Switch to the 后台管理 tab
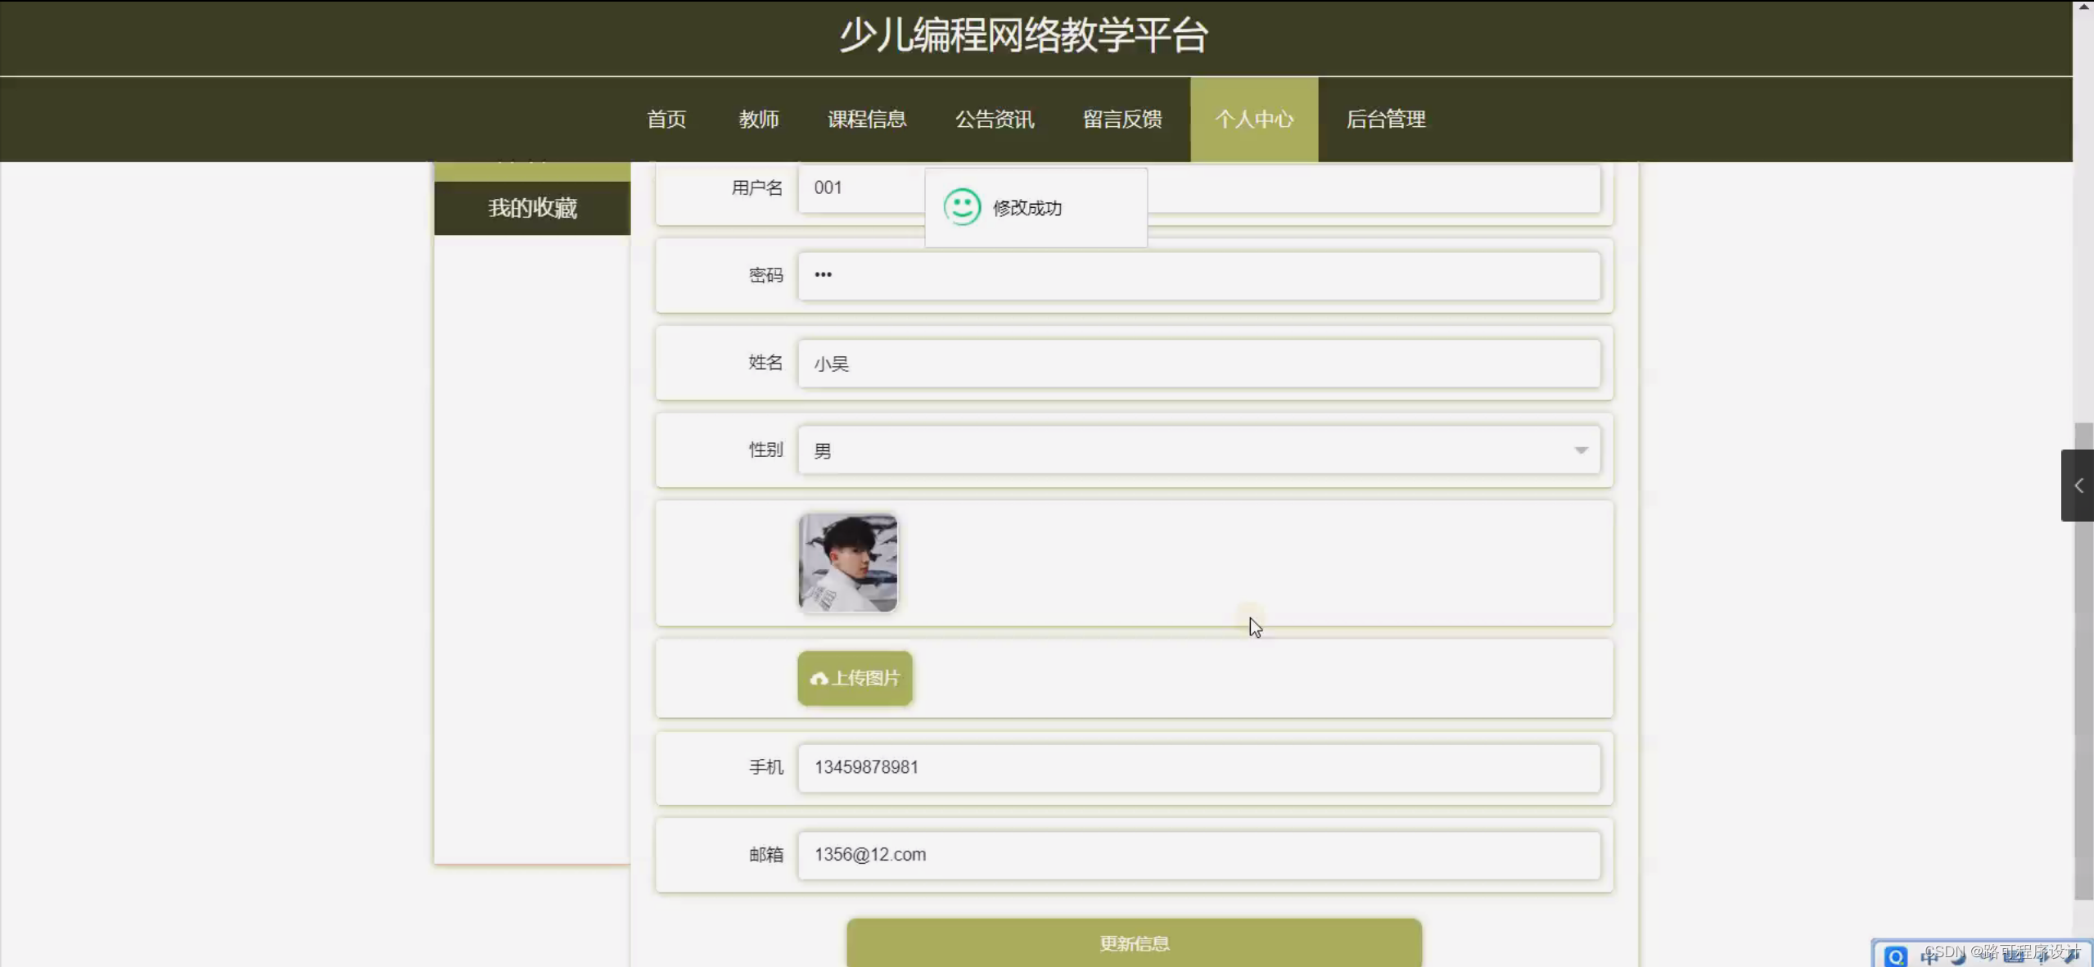 (1385, 120)
